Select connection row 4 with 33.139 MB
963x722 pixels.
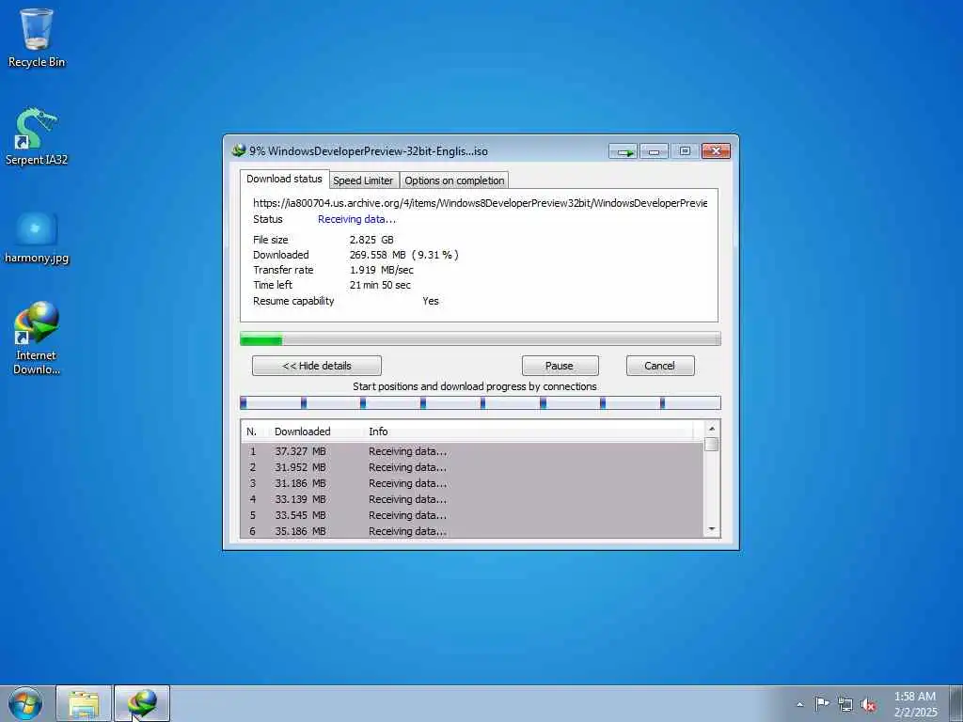(472, 499)
